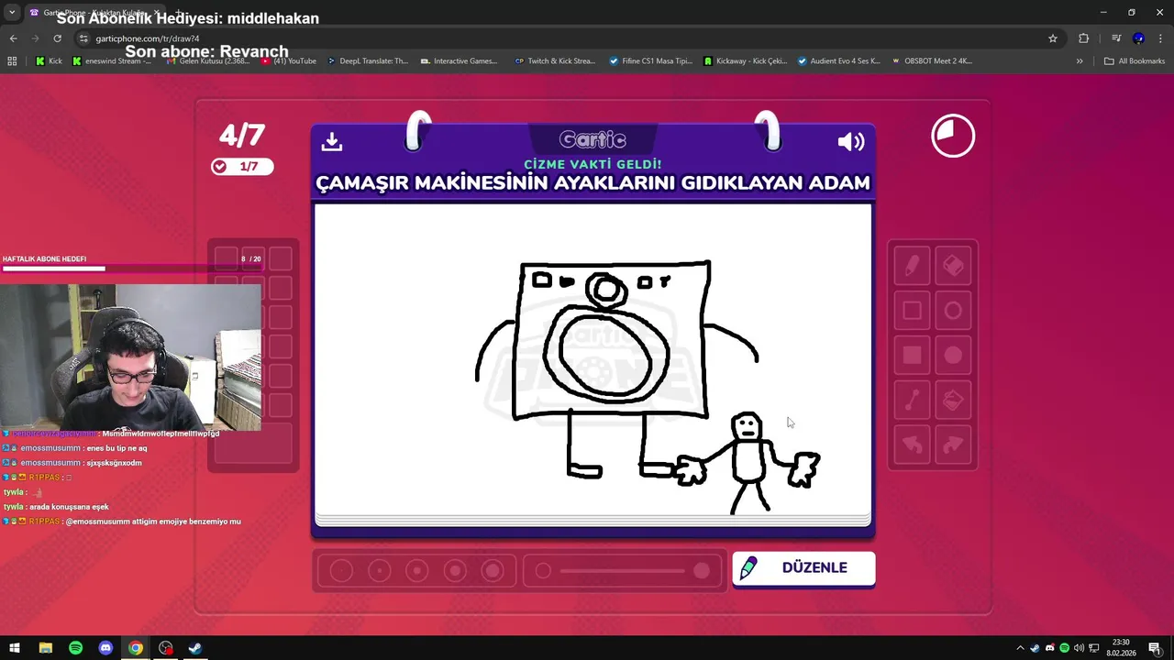Select the pencil drawing tool
The width and height of the screenshot is (1174, 660).
(x=912, y=266)
